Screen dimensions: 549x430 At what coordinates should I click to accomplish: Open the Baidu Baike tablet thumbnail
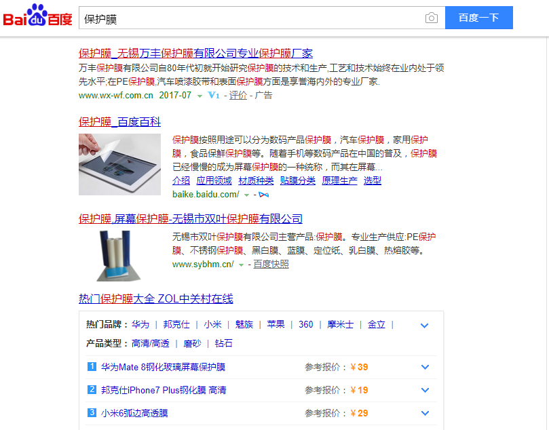tap(120, 165)
